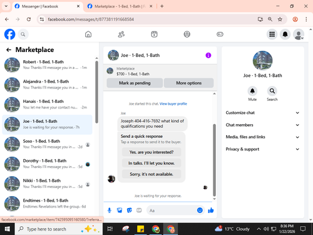
Task: Select the Joe - 1-Bed, 1-Bath conversation in list
Action: pyautogui.click(x=47, y=124)
